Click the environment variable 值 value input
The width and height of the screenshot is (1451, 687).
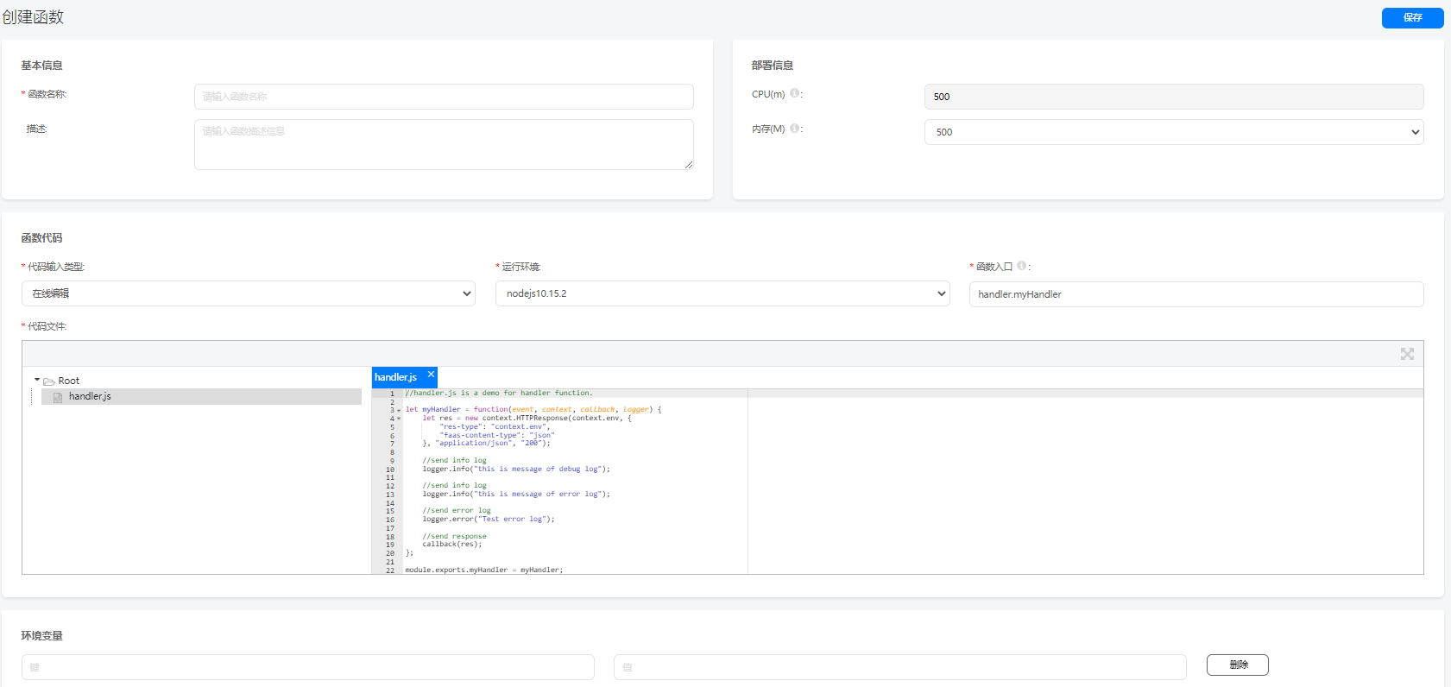point(900,667)
